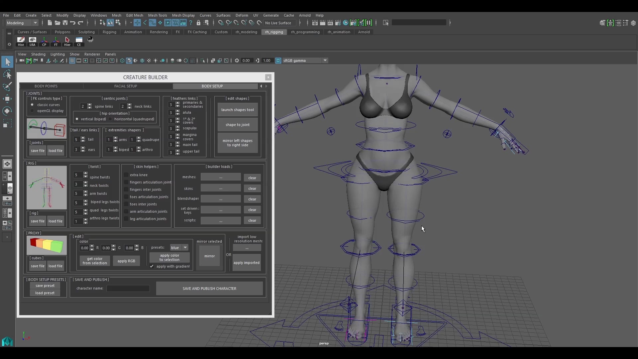Click the Hier shelf icon
638x359 pixels.
67,41
